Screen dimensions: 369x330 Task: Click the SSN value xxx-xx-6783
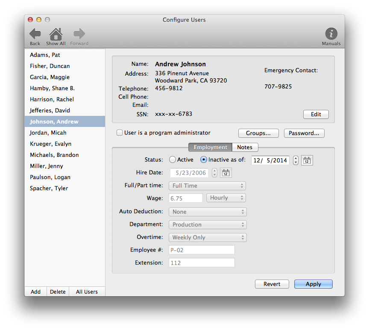[173, 114]
